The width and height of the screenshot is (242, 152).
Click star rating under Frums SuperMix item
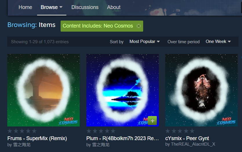coord(22,131)
